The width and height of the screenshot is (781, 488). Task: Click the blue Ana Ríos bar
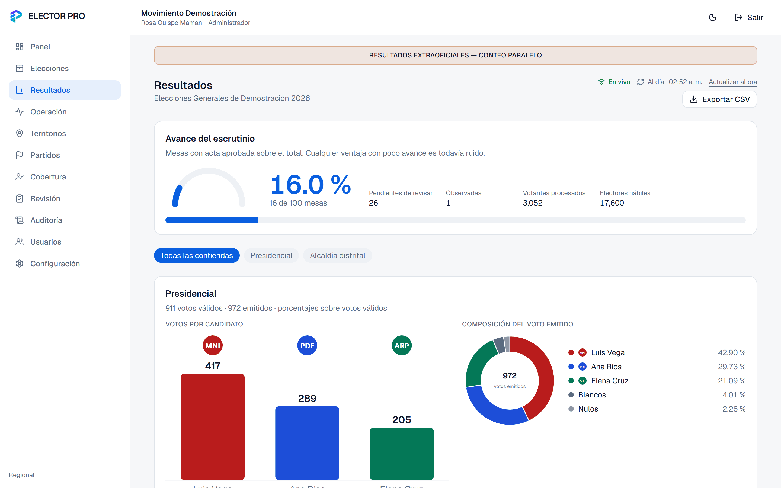tap(307, 443)
